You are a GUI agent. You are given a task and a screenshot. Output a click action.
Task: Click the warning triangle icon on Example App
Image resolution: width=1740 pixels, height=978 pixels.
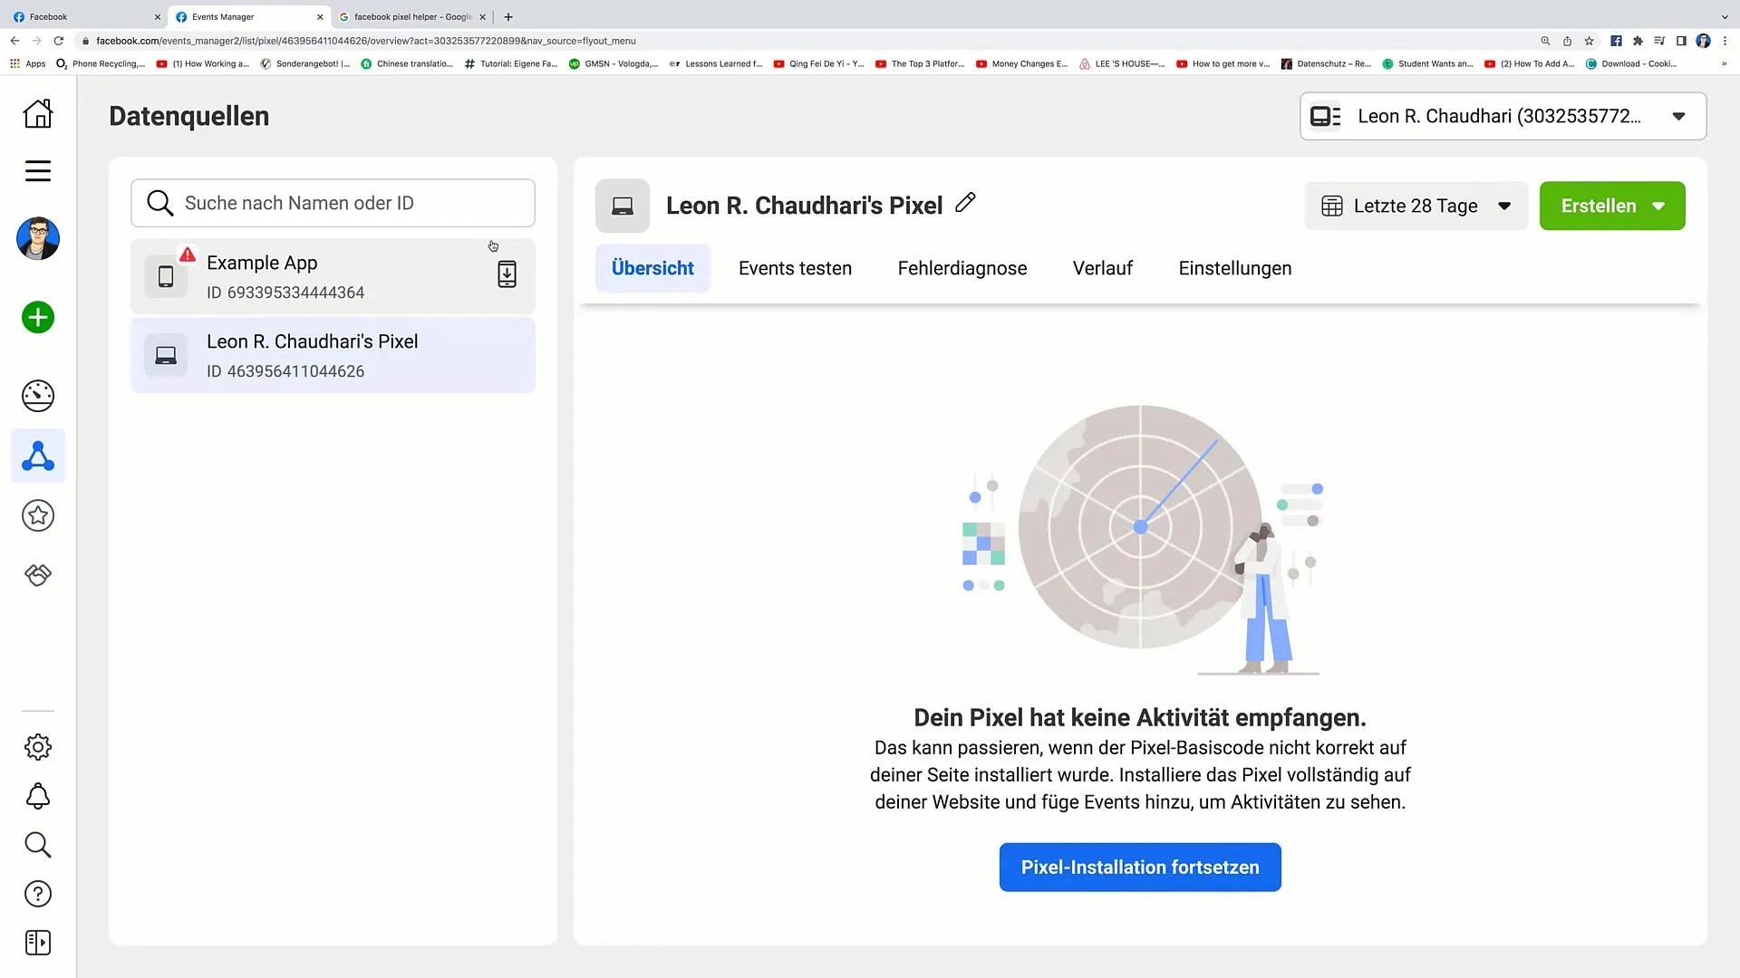(x=187, y=254)
